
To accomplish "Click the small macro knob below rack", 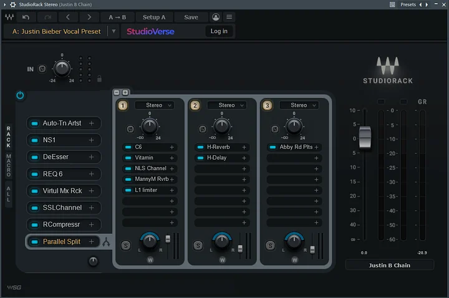I will (94, 261).
